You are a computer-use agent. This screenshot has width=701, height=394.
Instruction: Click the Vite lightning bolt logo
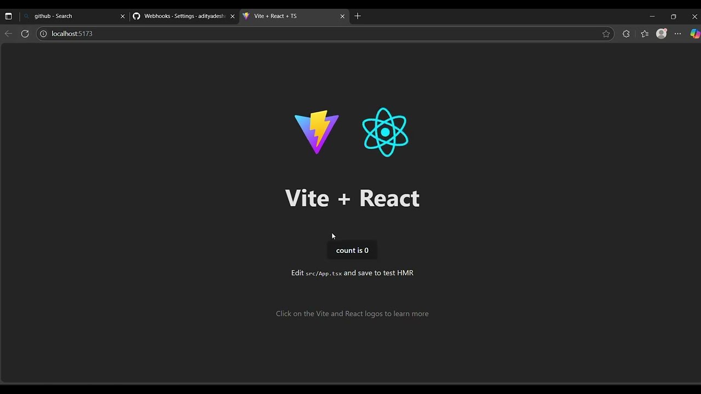click(317, 132)
